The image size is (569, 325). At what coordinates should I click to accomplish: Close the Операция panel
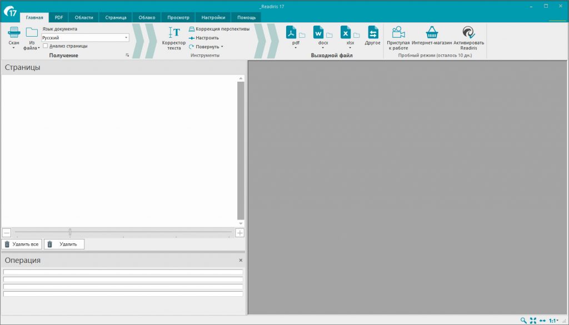point(241,261)
